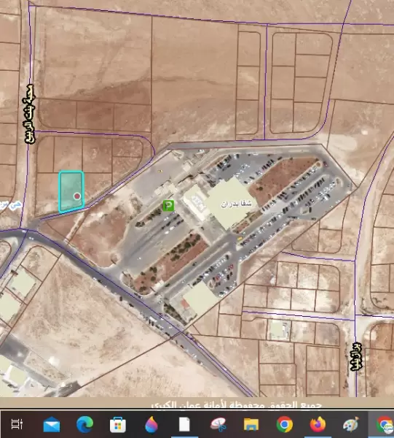394x438 pixels.
Task: Open Microsoft Store taskbar icon
Action: coord(117,425)
